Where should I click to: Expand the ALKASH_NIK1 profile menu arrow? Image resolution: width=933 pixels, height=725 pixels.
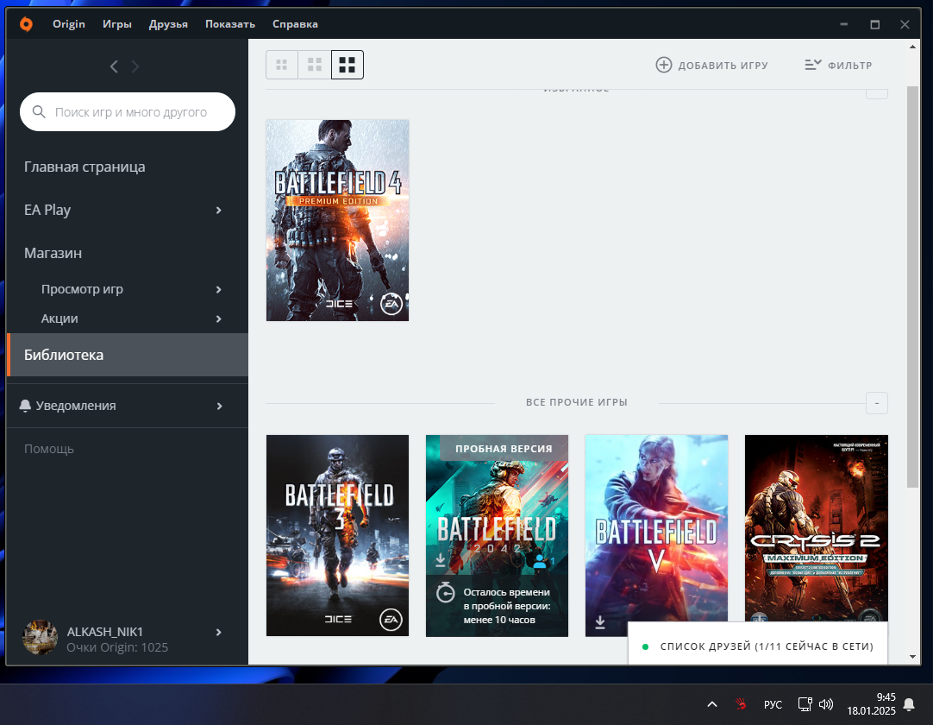click(x=218, y=632)
